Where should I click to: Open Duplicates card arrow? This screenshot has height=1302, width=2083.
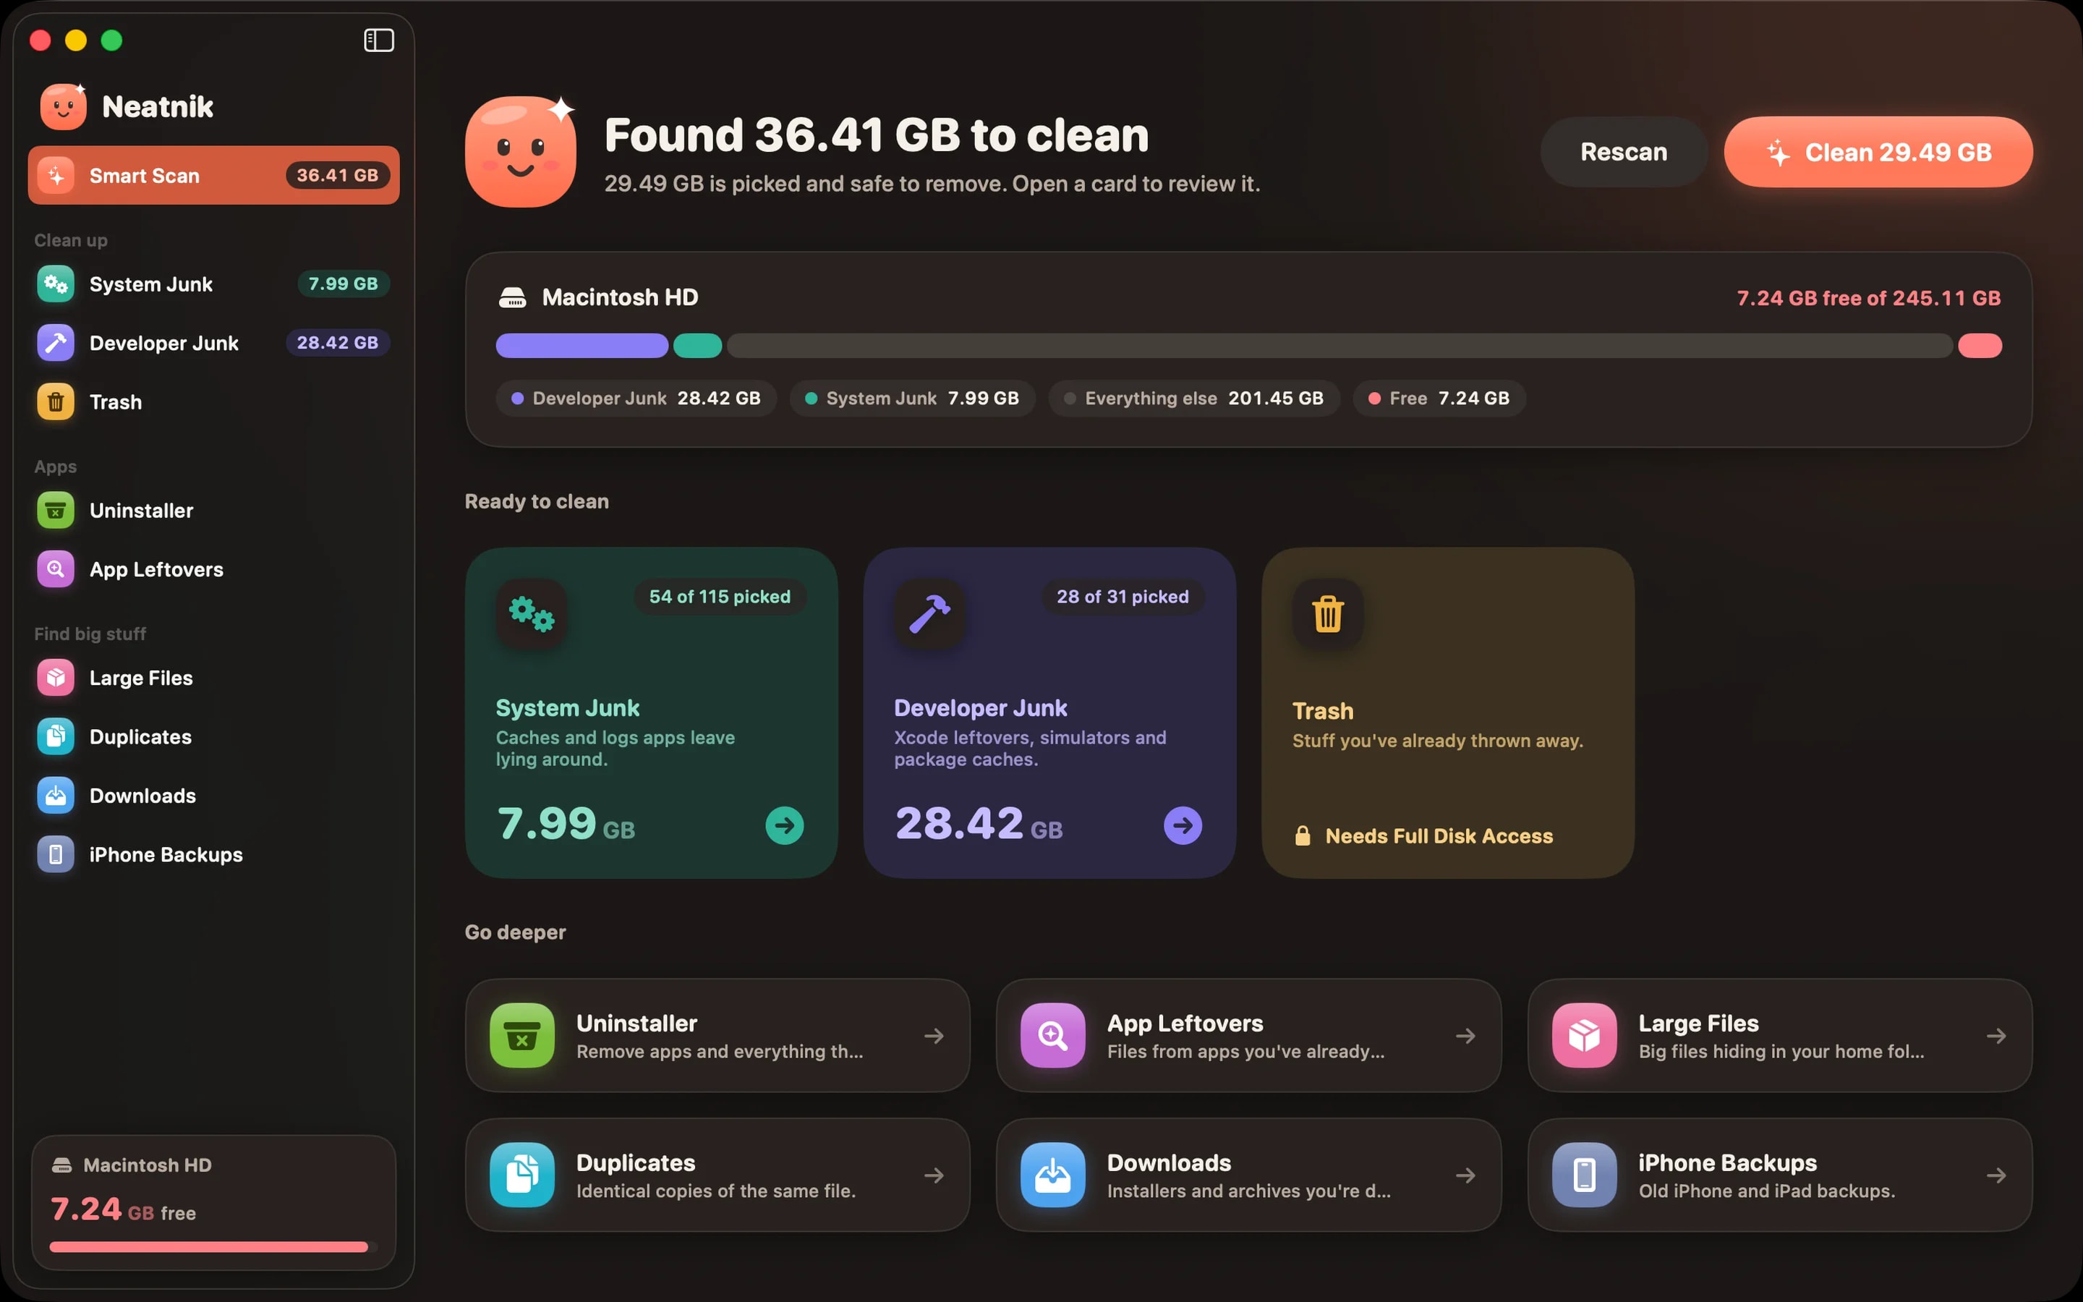934,1175
